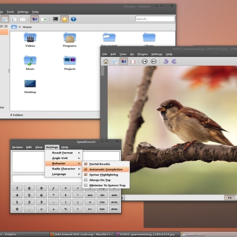Click the Fit button in Gwenview
The width and height of the screenshot is (237, 237).
pyautogui.click(x=230, y=197)
